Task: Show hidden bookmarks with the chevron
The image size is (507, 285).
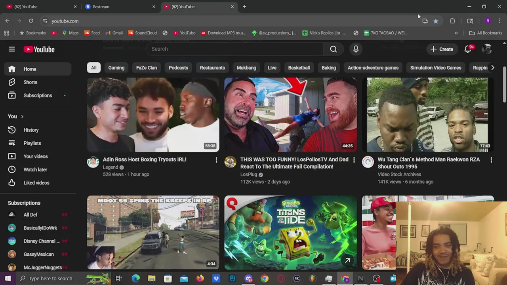Action: click(x=456, y=33)
